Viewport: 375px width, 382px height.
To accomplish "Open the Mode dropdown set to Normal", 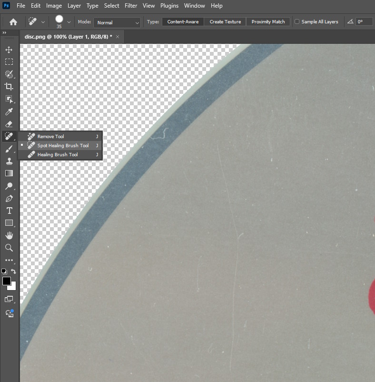I will click(x=117, y=22).
